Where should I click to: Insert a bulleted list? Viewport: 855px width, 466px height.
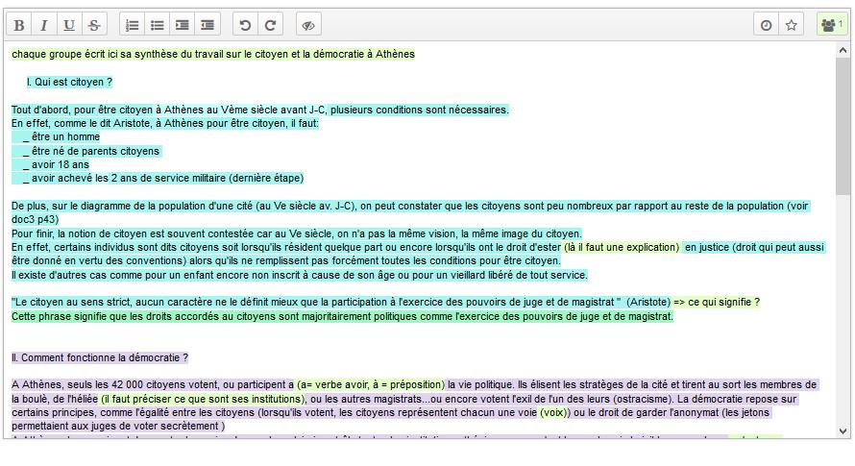click(x=158, y=25)
